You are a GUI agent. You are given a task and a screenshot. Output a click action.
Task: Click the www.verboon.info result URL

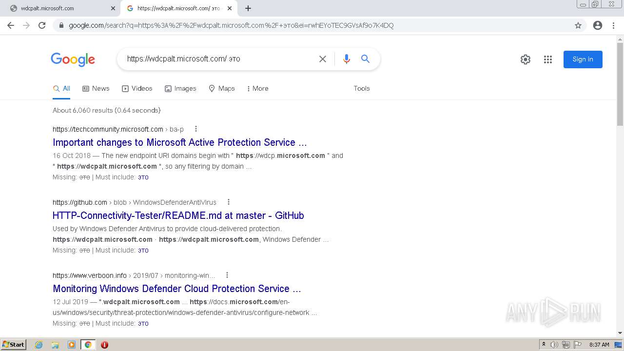90,275
